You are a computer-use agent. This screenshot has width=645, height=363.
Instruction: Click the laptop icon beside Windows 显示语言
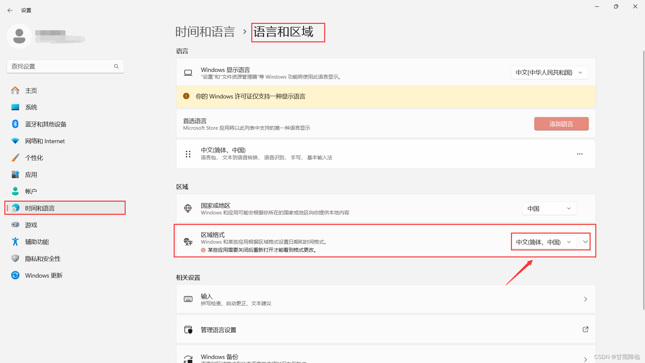pyautogui.click(x=188, y=73)
